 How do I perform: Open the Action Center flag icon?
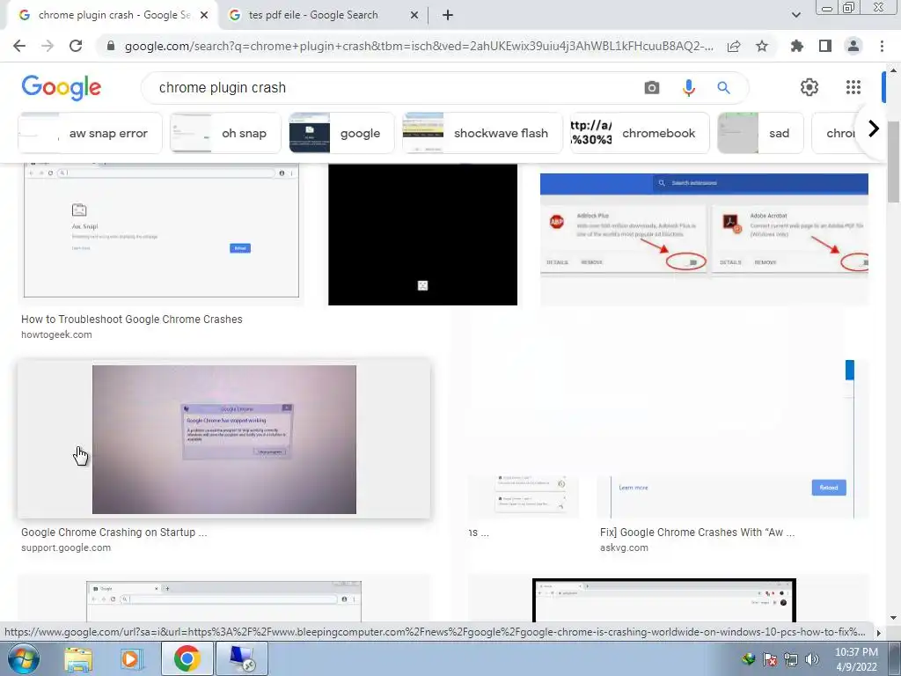pyautogui.click(x=771, y=659)
